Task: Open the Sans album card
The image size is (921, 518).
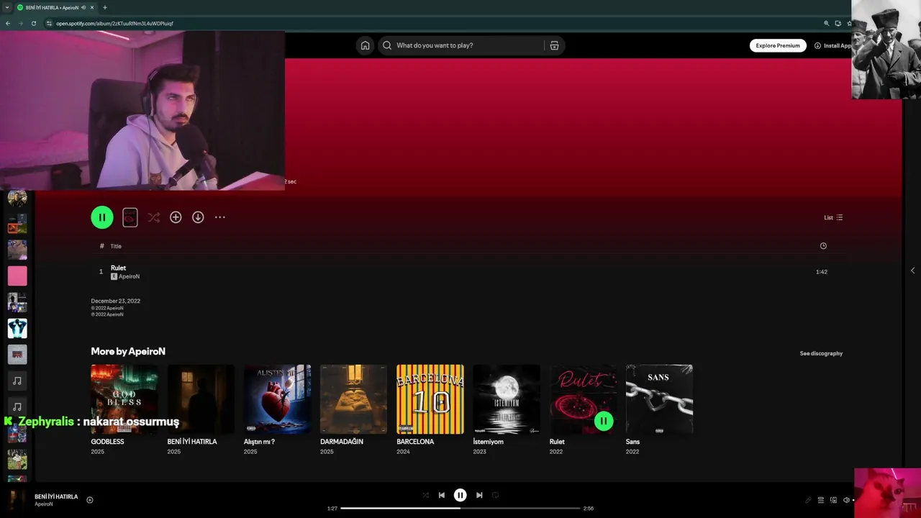Action: (x=659, y=409)
